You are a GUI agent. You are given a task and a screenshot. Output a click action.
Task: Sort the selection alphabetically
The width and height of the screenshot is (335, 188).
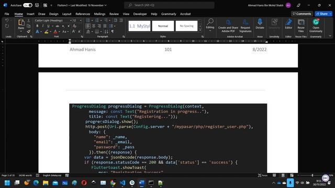click(x=106, y=31)
